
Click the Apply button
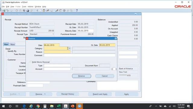tap(126, 94)
